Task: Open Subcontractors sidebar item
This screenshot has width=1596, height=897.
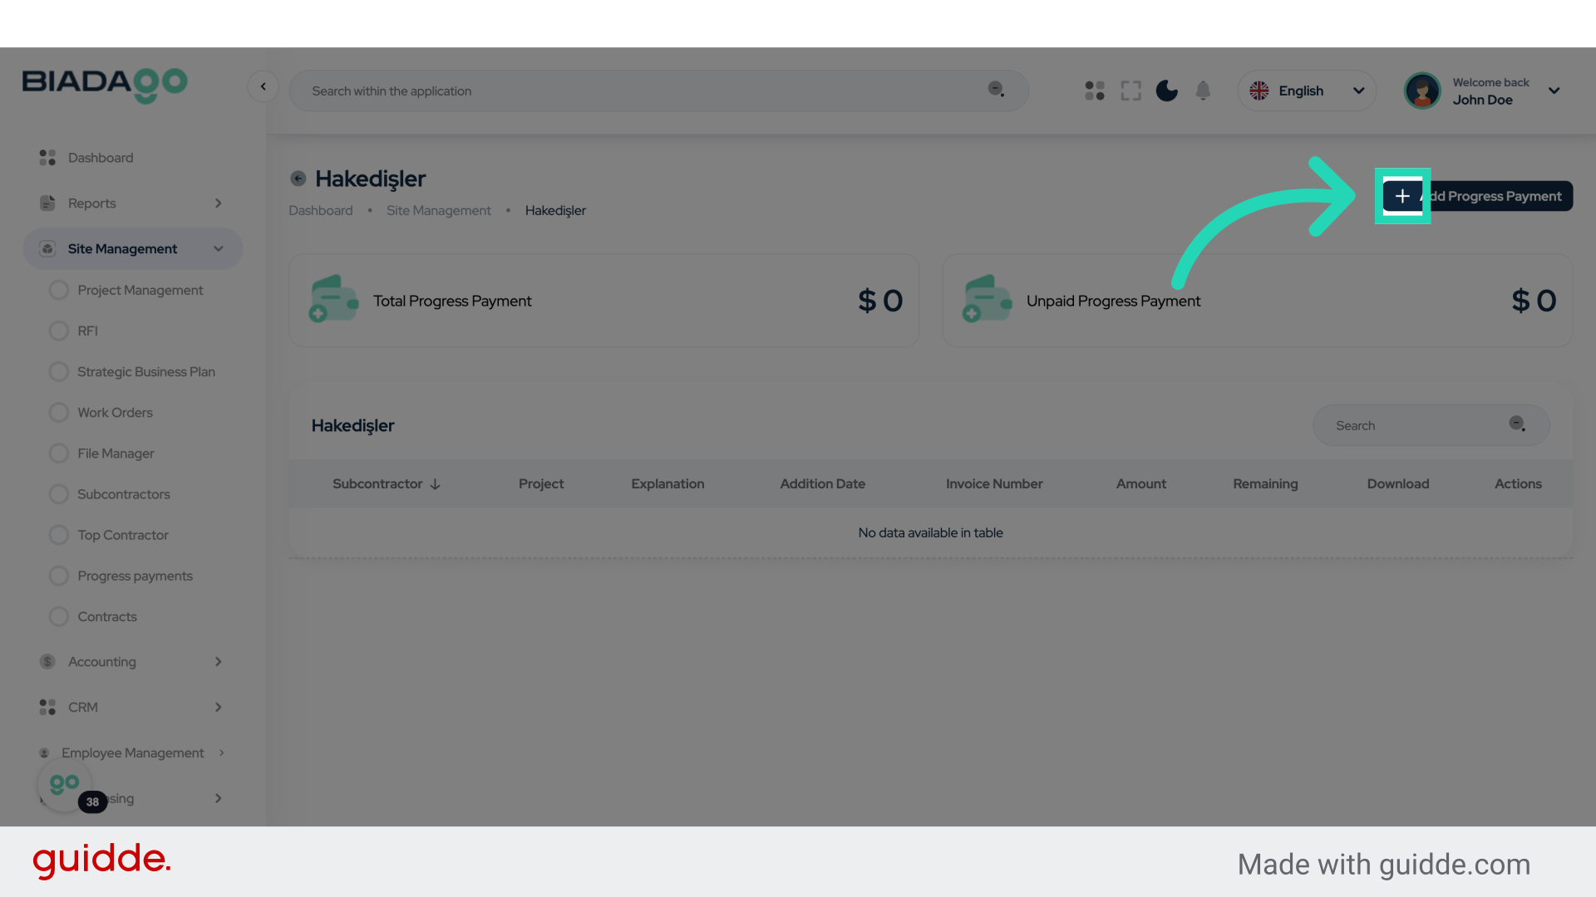Action: coord(123,494)
